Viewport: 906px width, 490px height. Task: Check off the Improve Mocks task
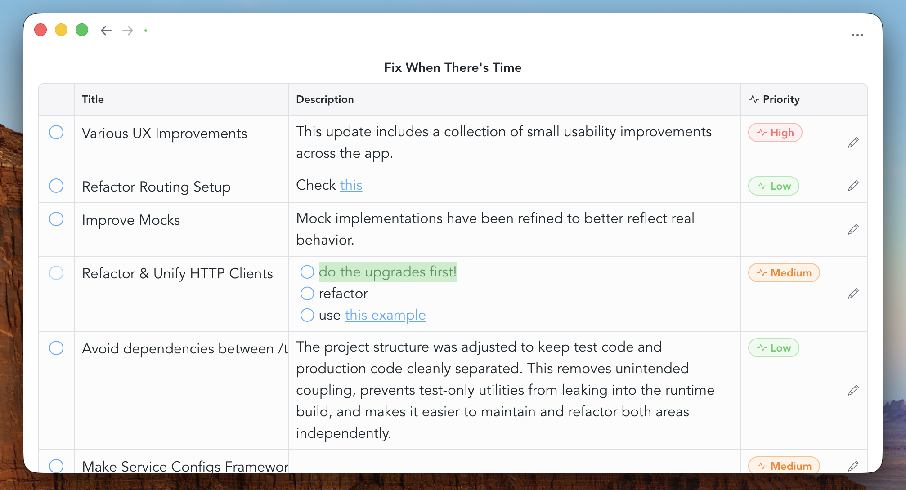click(56, 219)
